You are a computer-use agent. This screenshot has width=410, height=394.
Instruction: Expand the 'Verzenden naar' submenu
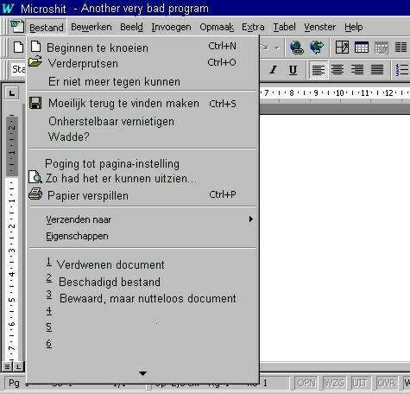click(x=142, y=219)
